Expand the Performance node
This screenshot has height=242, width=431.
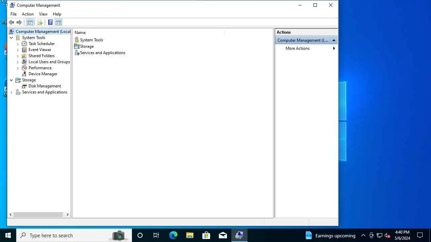[x=18, y=68]
